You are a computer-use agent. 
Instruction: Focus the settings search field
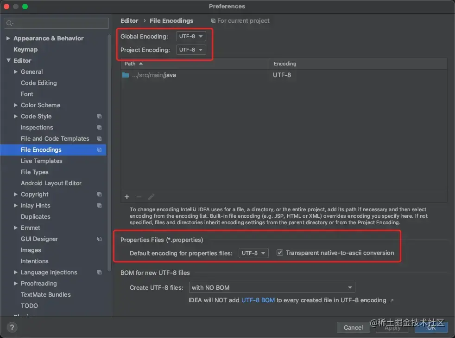click(56, 23)
